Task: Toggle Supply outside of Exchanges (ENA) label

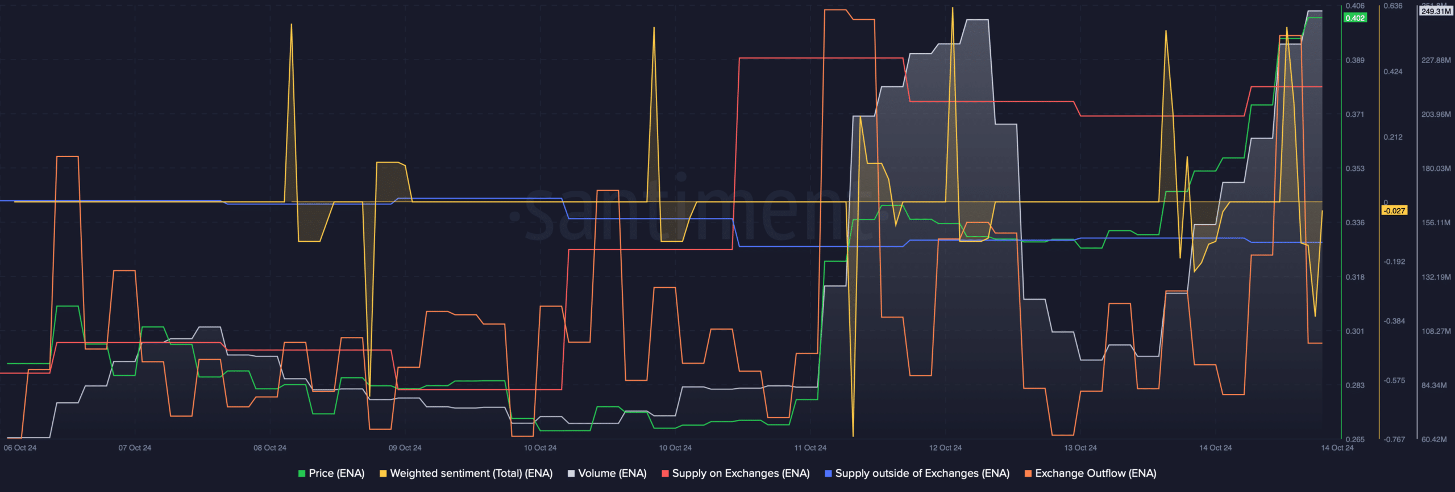Action: click(x=922, y=473)
